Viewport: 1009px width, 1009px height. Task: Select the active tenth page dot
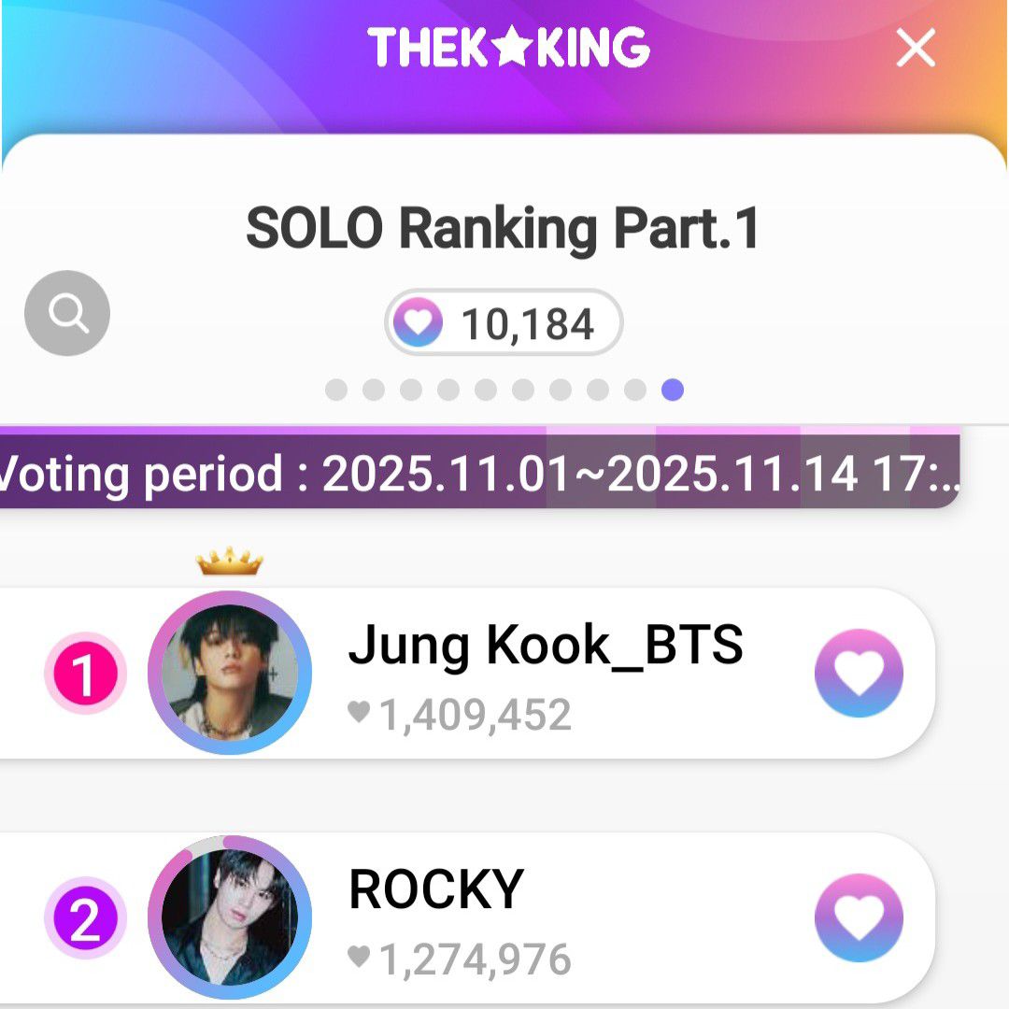[673, 390]
